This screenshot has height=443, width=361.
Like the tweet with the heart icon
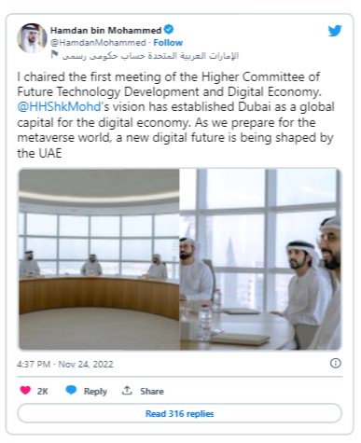(25, 390)
